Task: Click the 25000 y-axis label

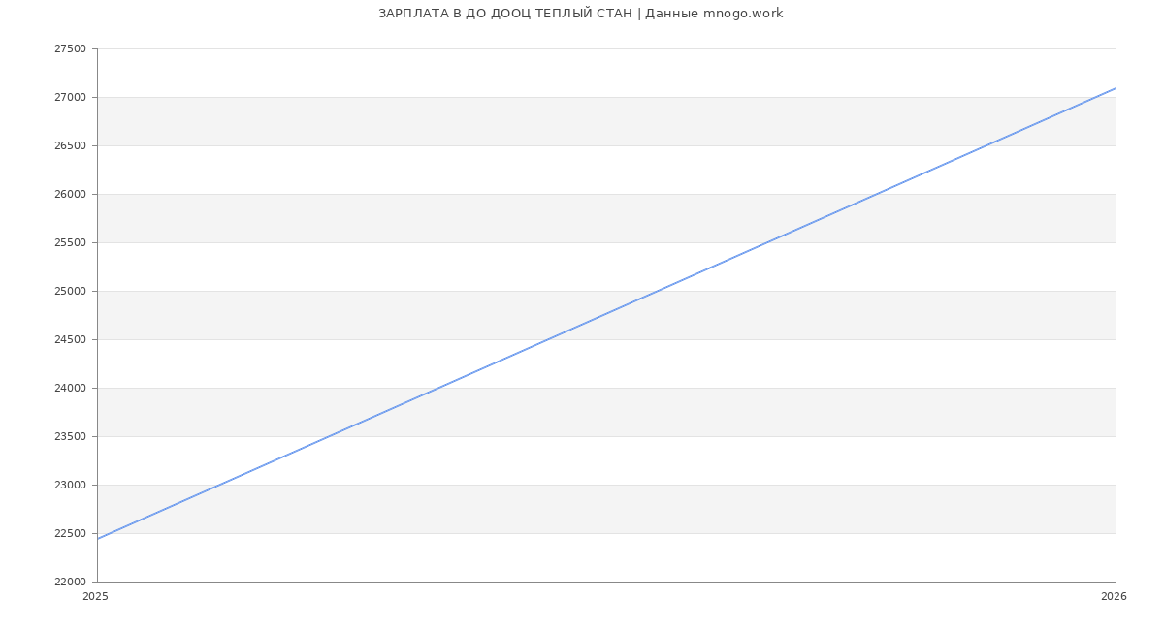Action: tap(70, 292)
